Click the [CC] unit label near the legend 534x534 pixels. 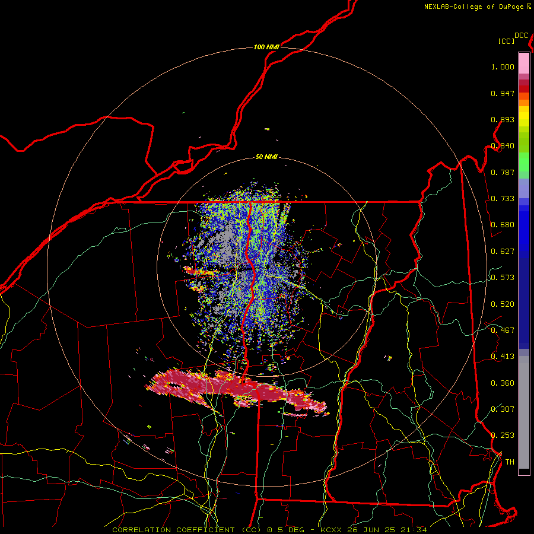[507, 41]
